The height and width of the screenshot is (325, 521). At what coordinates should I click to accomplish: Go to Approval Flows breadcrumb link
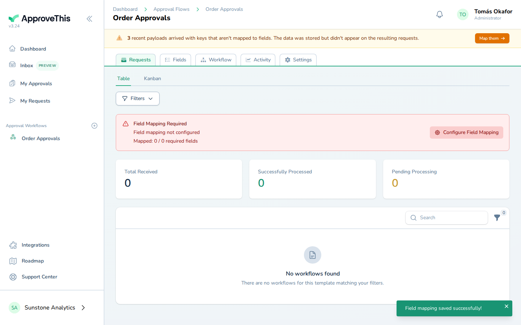[x=171, y=9]
